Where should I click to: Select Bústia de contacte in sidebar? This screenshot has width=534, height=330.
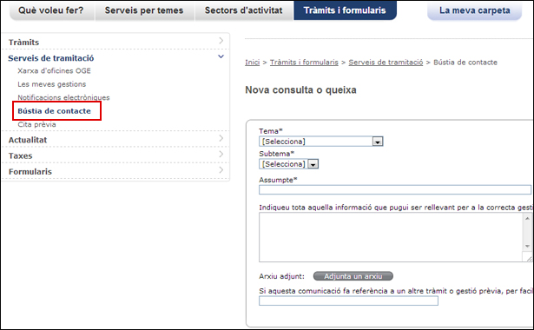coord(55,111)
